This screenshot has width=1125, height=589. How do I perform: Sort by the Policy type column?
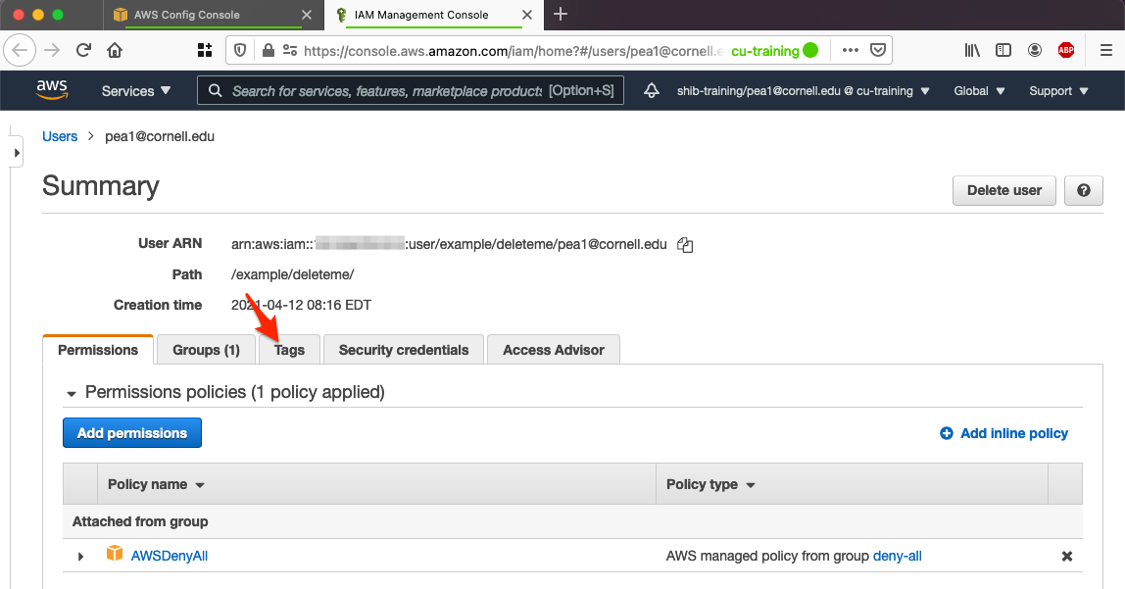710,484
